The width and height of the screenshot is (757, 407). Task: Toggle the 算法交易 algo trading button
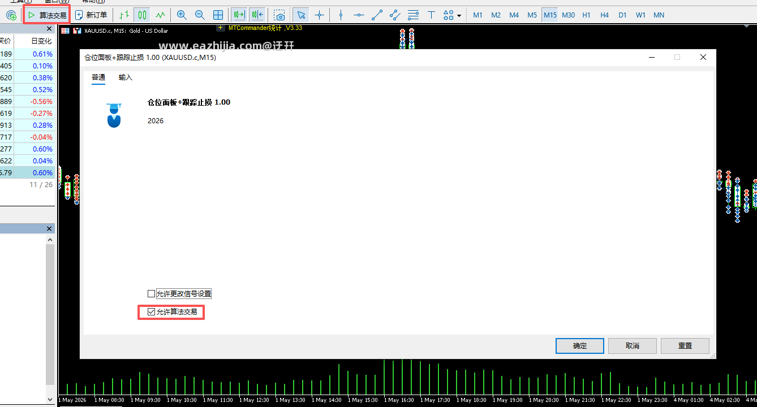47,15
